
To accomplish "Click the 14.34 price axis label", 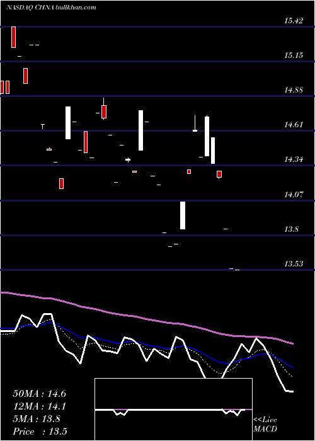I will coord(294,159).
